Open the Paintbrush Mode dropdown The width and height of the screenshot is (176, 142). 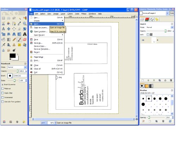17,67
